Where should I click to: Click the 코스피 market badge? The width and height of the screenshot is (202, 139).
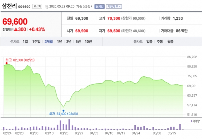pos(37,6)
